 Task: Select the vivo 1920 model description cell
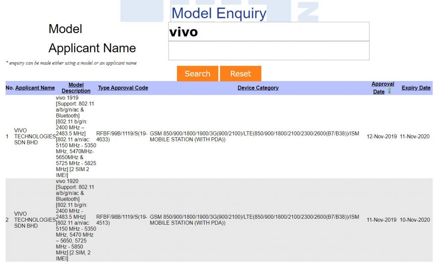(x=76, y=220)
